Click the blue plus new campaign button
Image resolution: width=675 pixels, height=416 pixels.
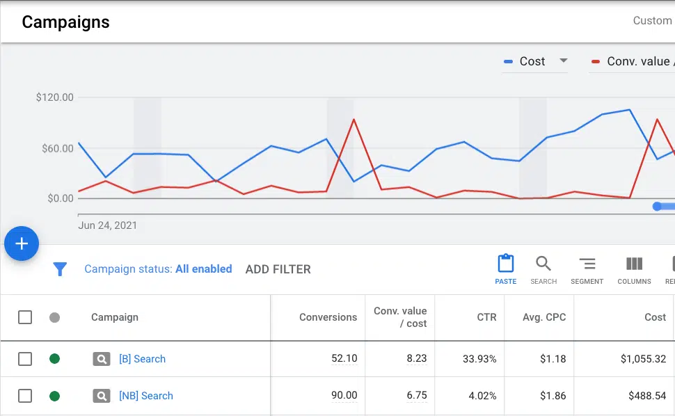[22, 243]
